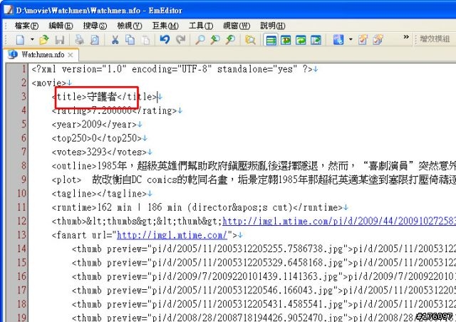Click the title line text 守護者
The image size is (456, 322).
tap(102, 97)
